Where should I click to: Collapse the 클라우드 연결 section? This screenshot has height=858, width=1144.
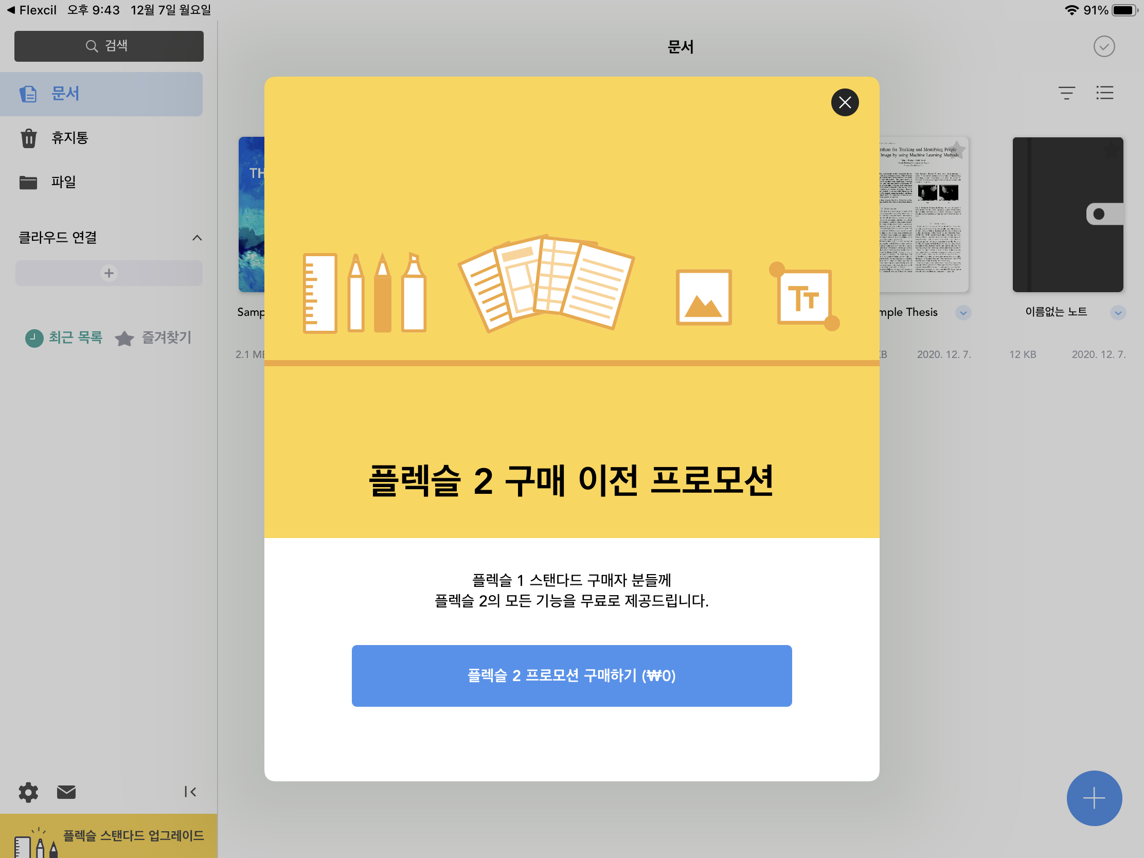(x=197, y=238)
